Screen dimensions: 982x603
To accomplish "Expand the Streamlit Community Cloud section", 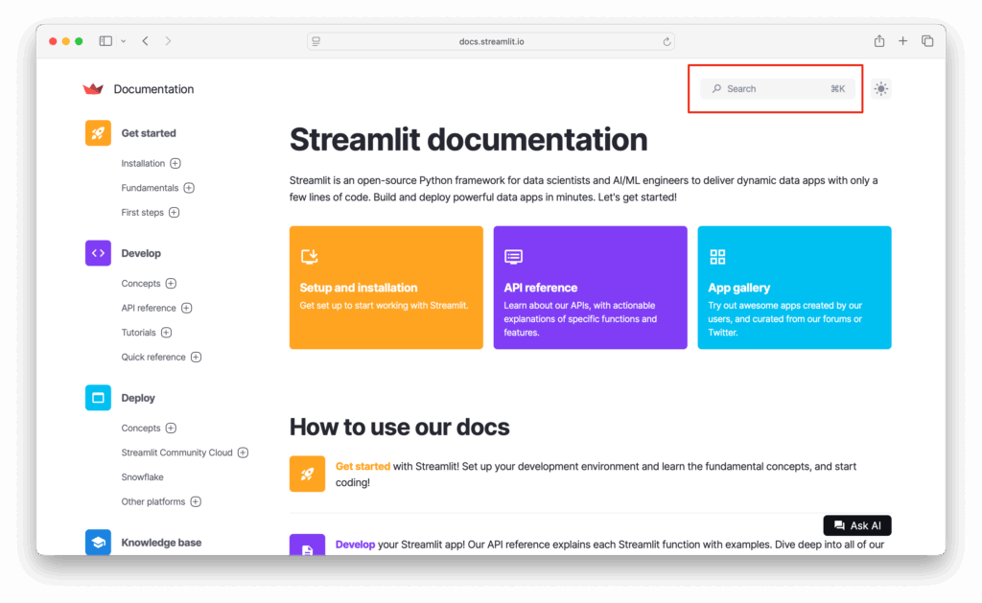I will [243, 452].
